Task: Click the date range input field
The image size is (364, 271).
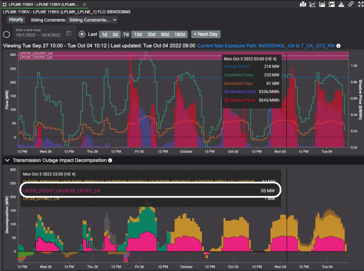Action: point(38,35)
